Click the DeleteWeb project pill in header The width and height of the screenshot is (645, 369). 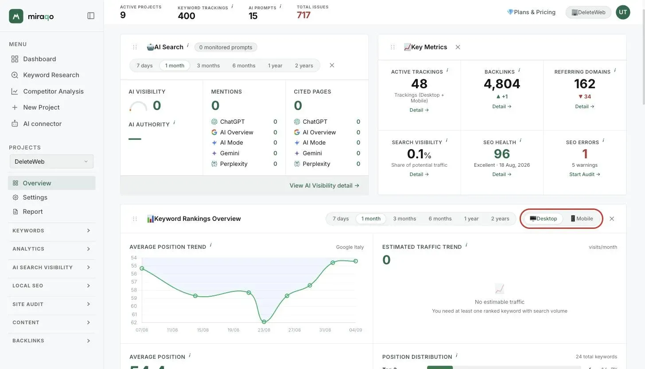coord(588,12)
